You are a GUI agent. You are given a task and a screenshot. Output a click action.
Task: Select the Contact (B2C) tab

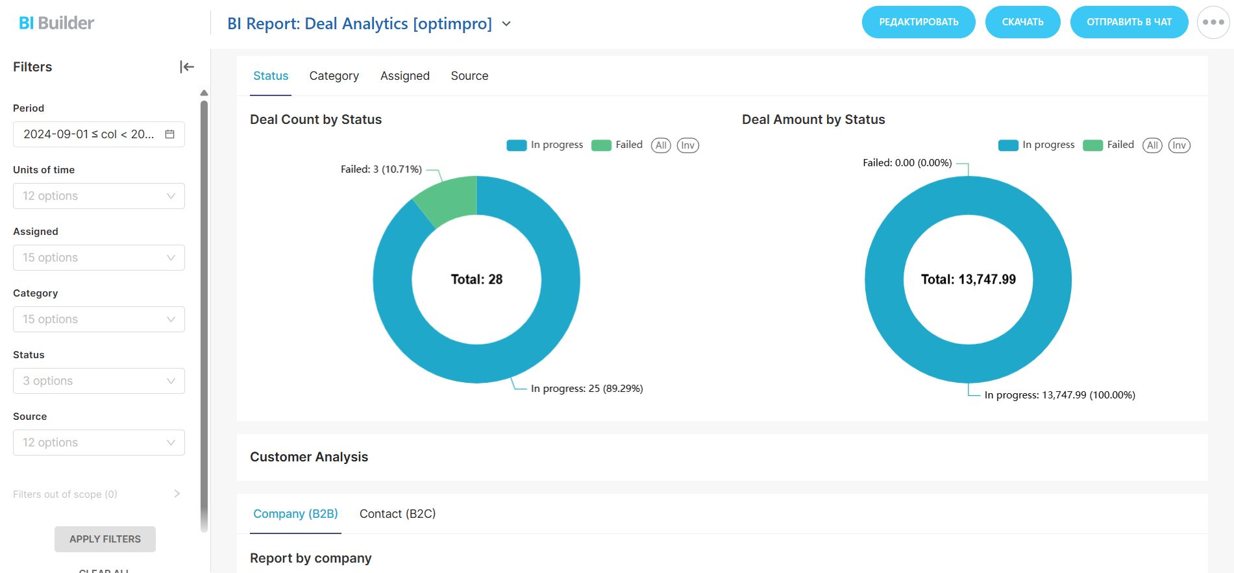point(397,514)
